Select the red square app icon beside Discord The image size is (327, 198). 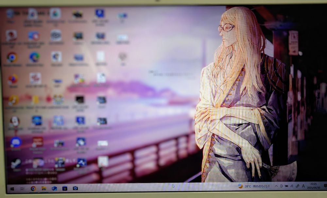(x=38, y=142)
